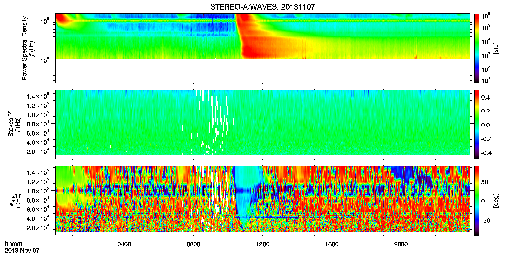Click the '0400' time tick label

tap(124, 244)
